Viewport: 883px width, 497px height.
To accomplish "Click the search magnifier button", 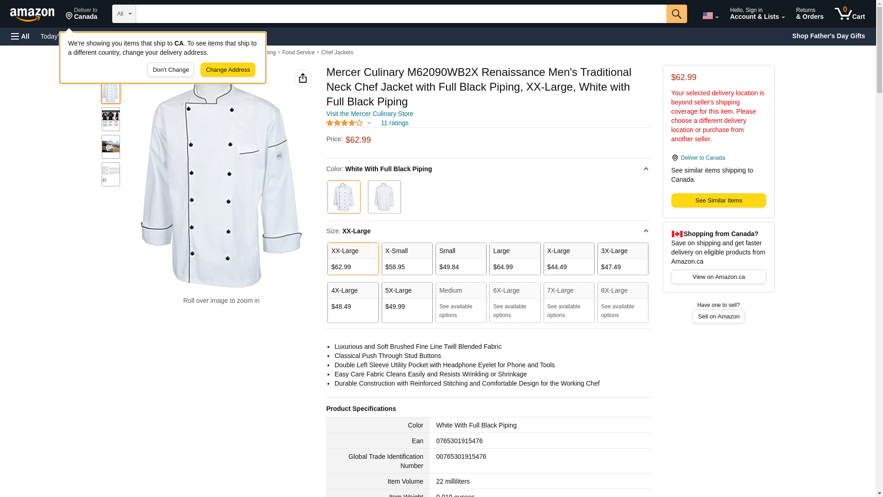I will (x=677, y=14).
